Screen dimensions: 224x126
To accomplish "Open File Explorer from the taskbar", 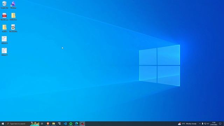I will point(54,124).
